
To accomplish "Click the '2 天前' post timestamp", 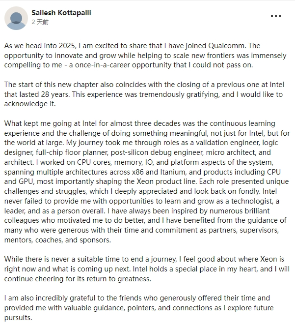I will point(40,22).
